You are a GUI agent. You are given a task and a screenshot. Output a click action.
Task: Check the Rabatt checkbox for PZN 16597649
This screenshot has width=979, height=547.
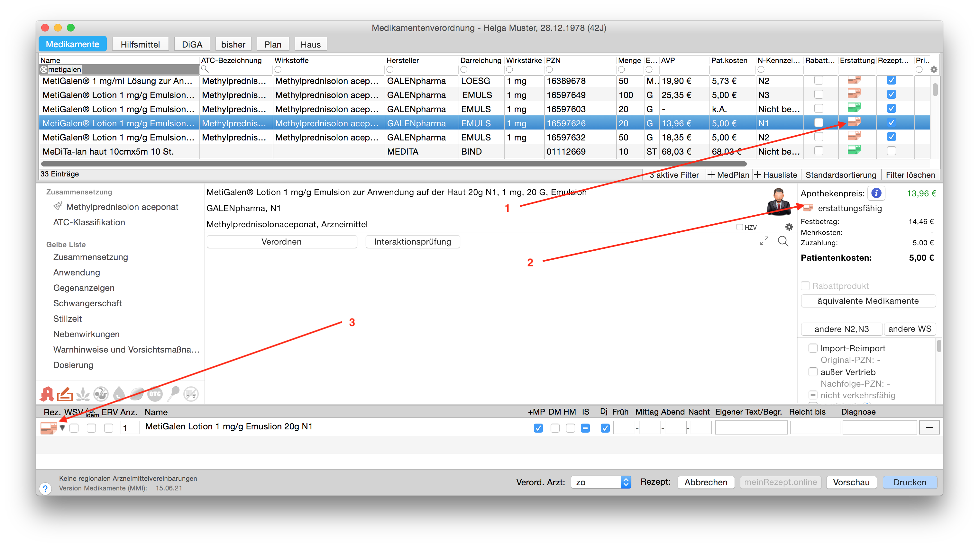coord(819,94)
